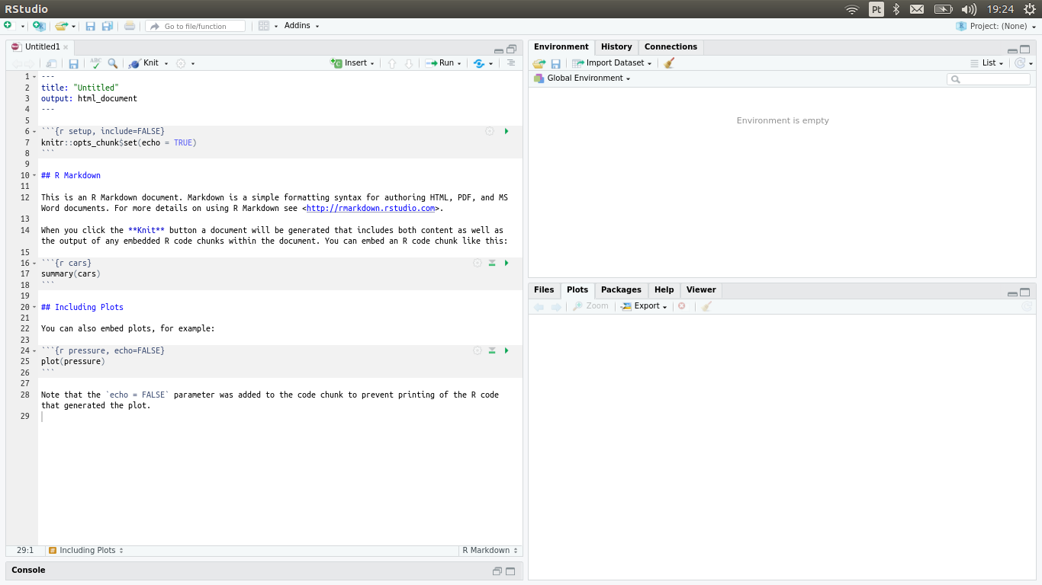Open the Bluetooth system tray icon
This screenshot has width=1042, height=585.
896,9
